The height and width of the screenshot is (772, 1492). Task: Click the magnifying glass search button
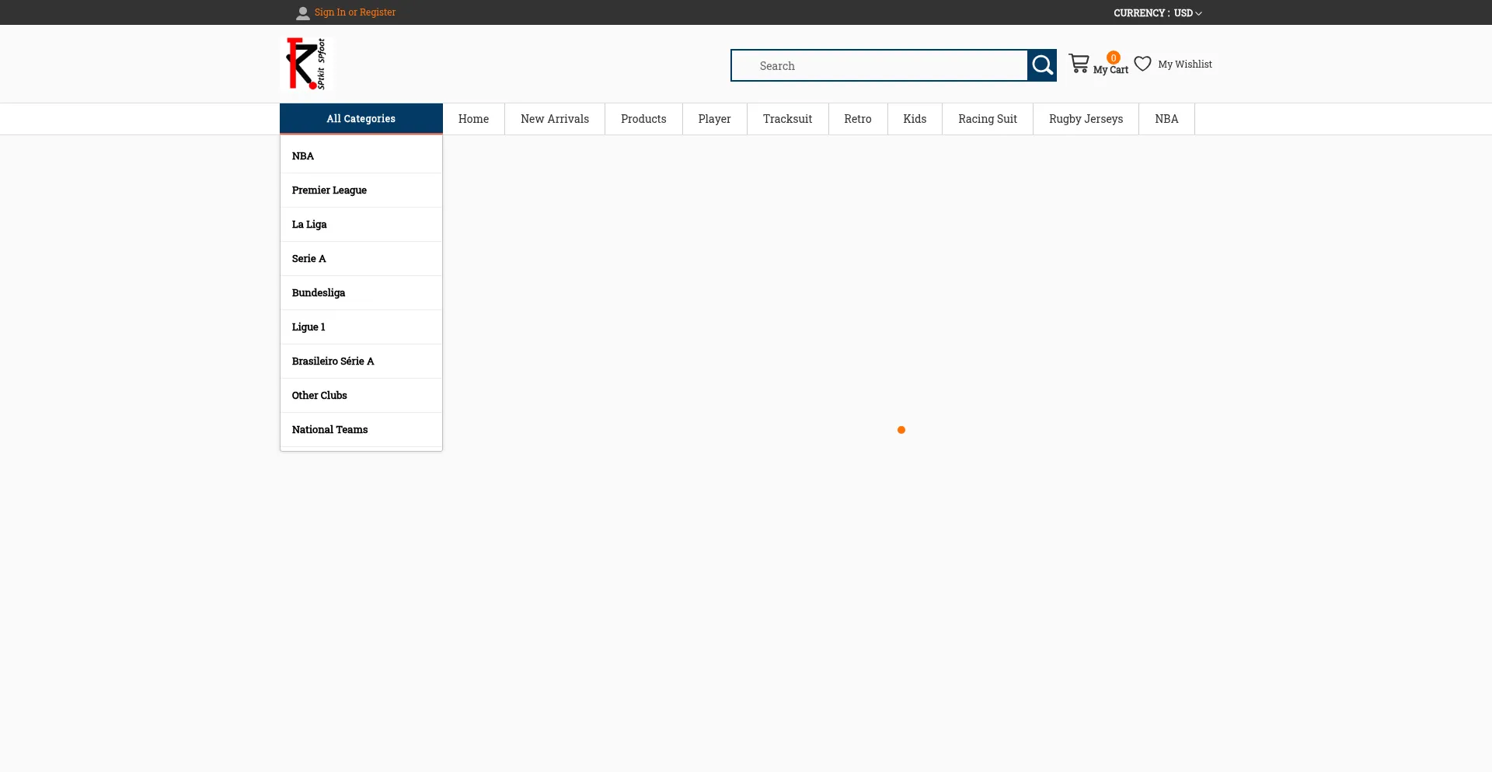pos(1042,65)
